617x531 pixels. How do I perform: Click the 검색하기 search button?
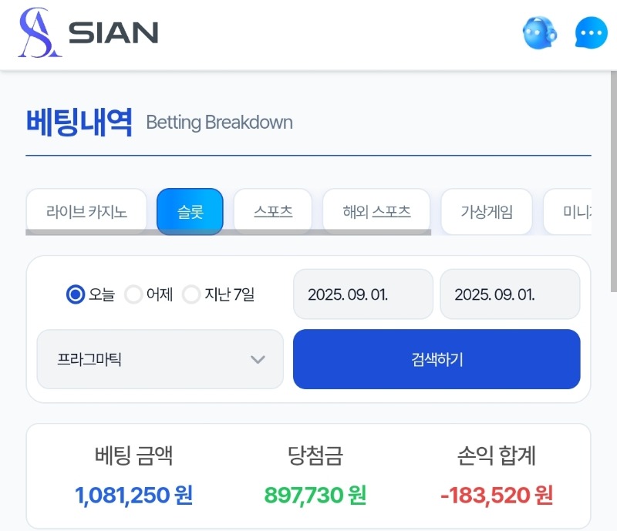(x=437, y=359)
